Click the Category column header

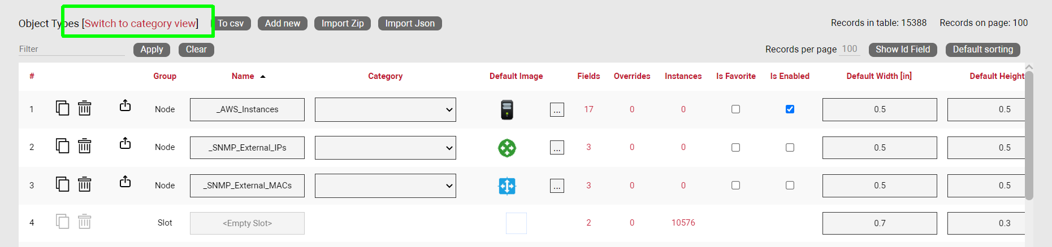click(385, 76)
